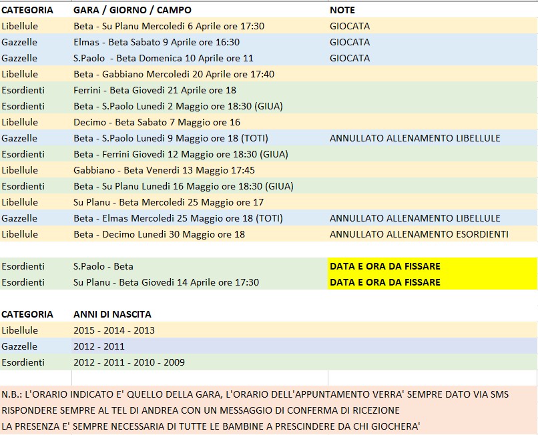Click Su Planu - Beta Mercoledi 25 Maggio cell

tap(168, 202)
